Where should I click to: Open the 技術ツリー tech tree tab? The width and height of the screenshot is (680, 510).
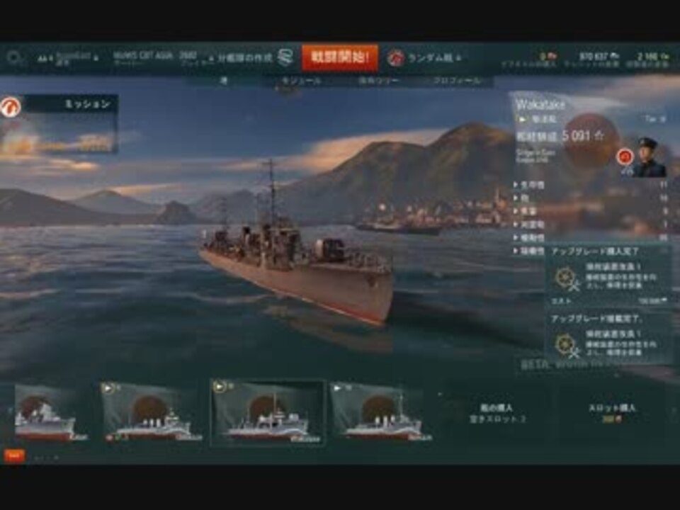click(378, 81)
